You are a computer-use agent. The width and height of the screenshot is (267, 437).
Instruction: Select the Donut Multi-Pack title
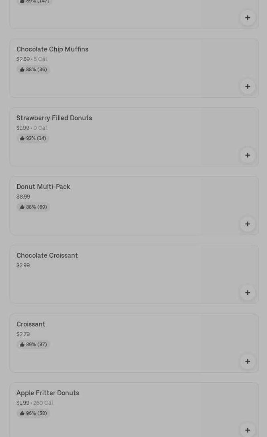43,187
